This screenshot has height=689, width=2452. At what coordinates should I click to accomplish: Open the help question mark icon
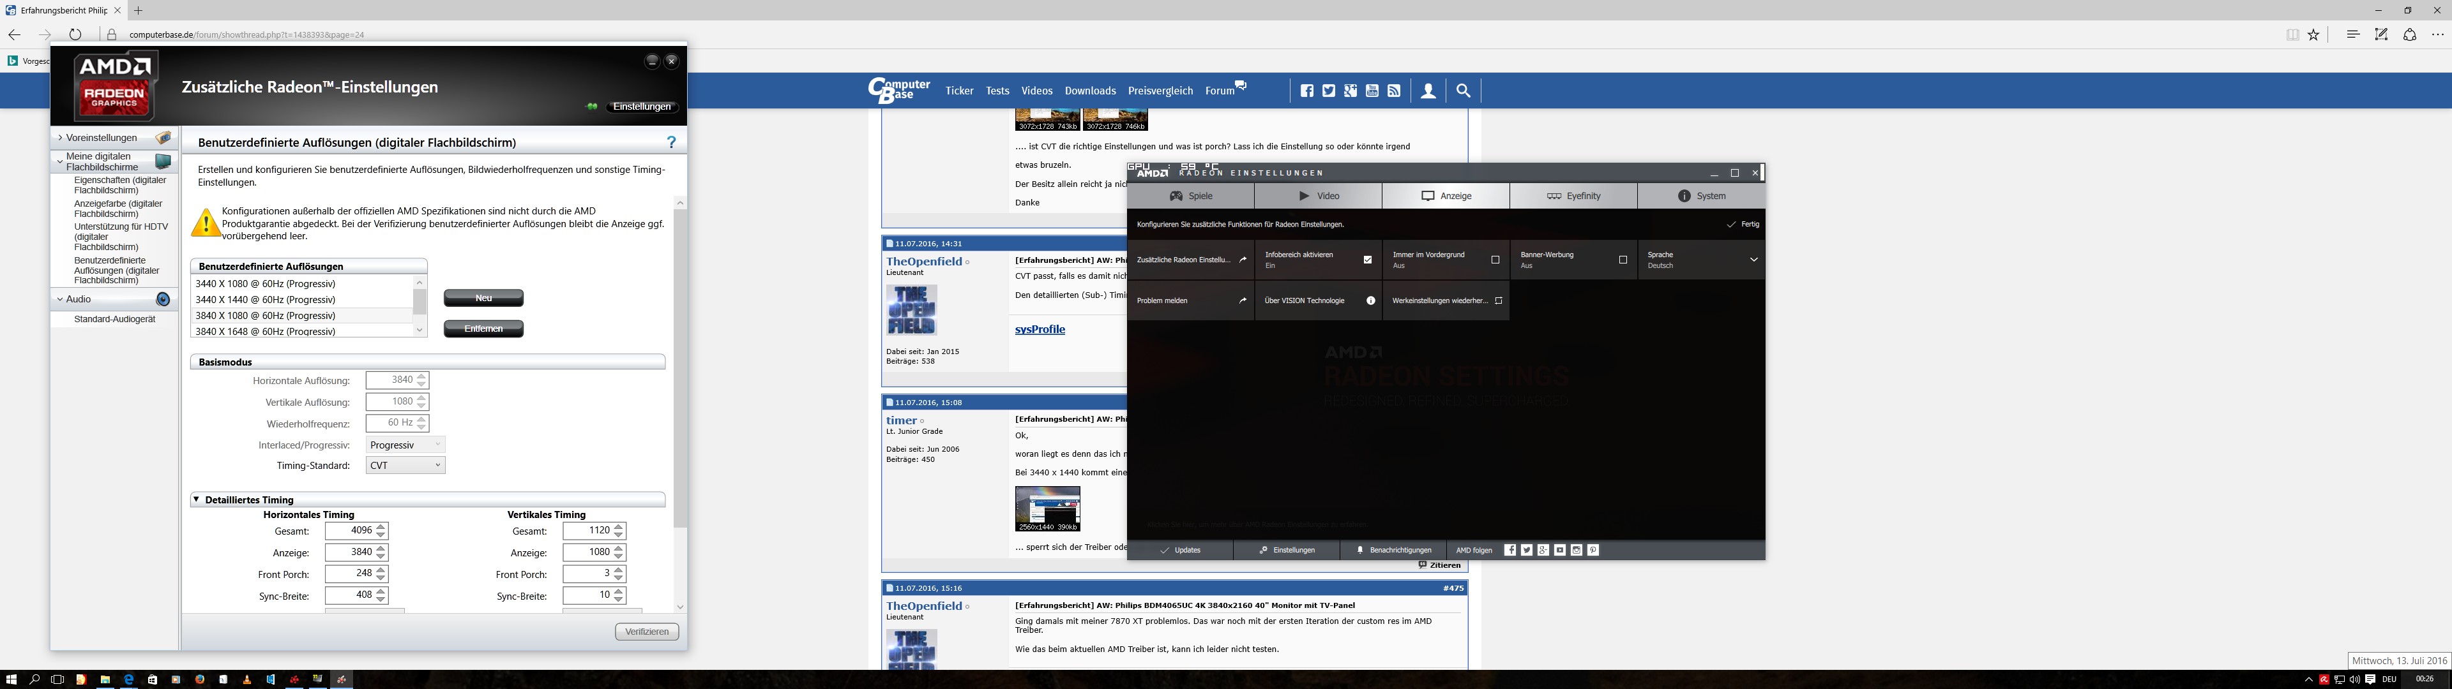(671, 142)
